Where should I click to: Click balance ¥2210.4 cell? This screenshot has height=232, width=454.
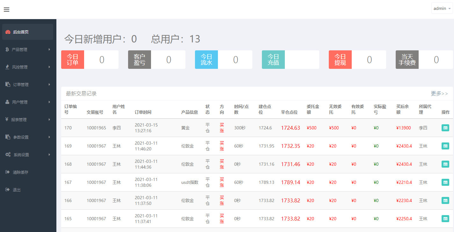[x=404, y=182]
